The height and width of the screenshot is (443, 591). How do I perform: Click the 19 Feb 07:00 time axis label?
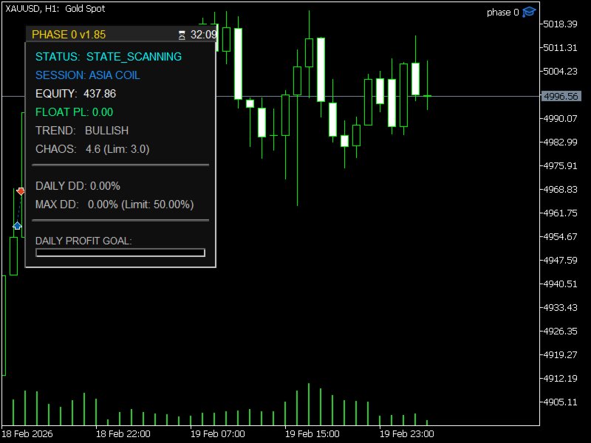(x=217, y=434)
